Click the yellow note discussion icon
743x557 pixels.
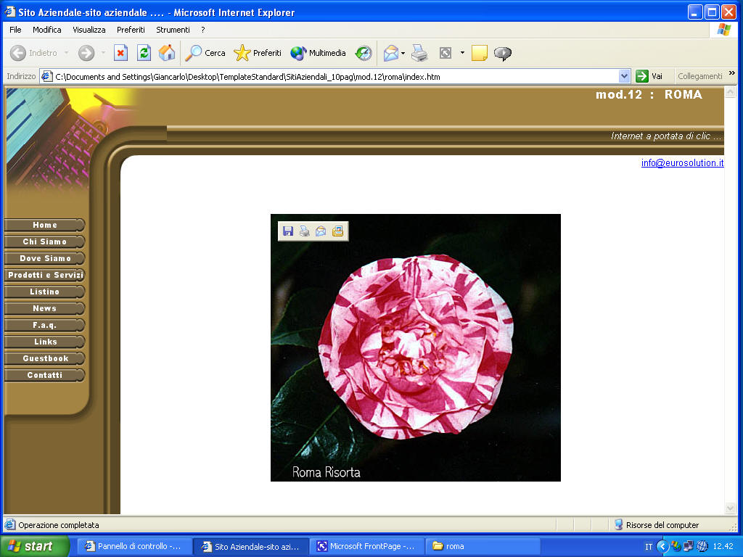(x=480, y=53)
